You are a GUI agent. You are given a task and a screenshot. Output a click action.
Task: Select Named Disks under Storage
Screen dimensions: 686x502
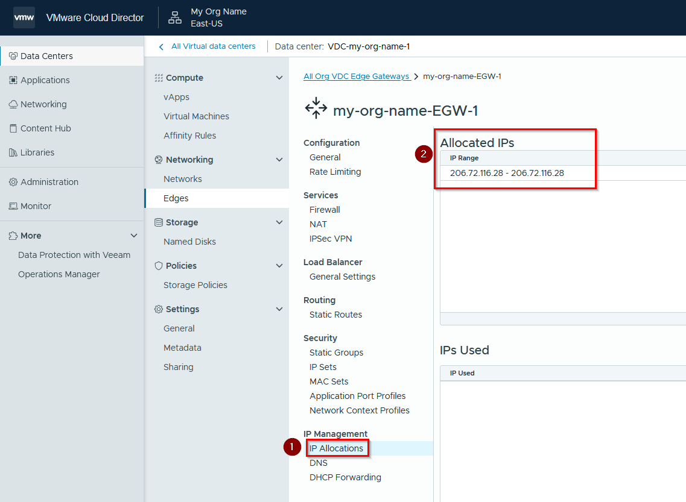190,242
